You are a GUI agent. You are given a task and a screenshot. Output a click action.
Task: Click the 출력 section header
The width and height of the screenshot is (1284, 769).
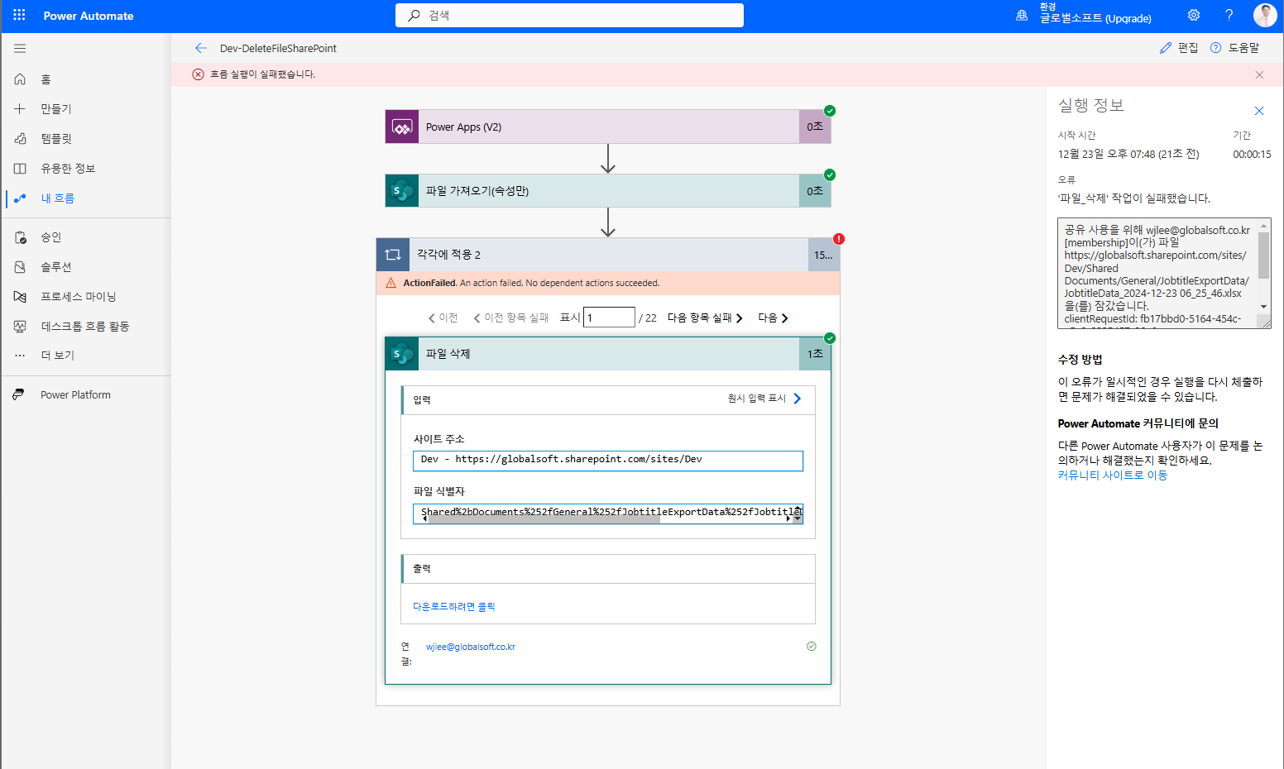pos(608,569)
